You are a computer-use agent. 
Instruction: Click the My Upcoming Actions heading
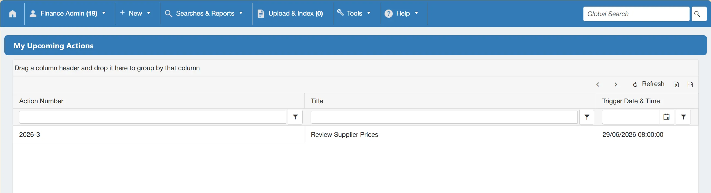tap(53, 46)
